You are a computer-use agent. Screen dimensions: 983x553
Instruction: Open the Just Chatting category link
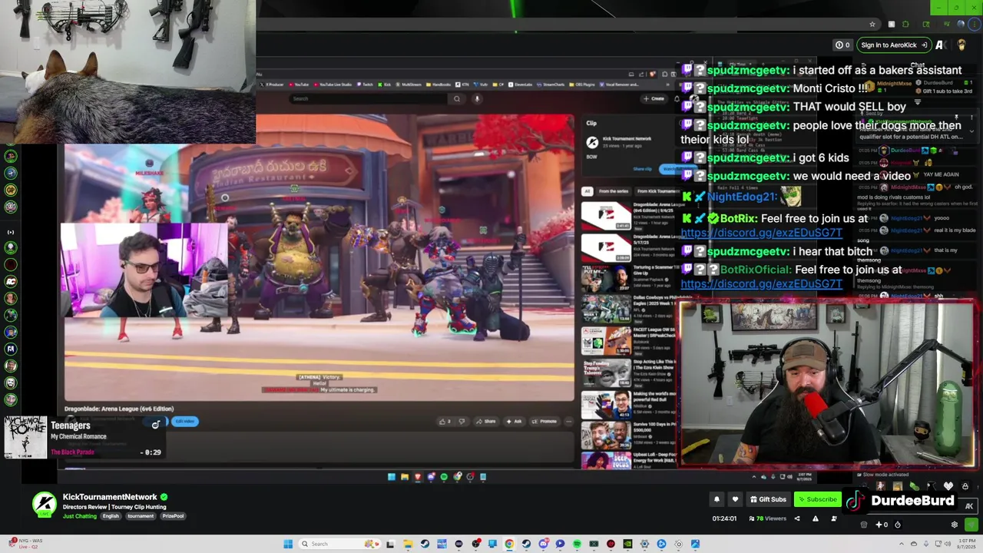[x=80, y=516]
